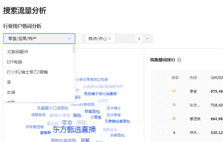Expand the category multi-select chevron
The width and height of the screenshot is (223, 142).
(x=147, y=39)
